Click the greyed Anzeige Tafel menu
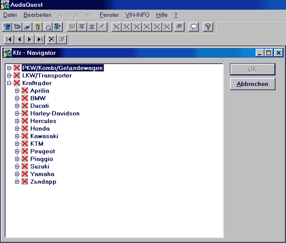This screenshot has width=286, height=243. click(76, 15)
